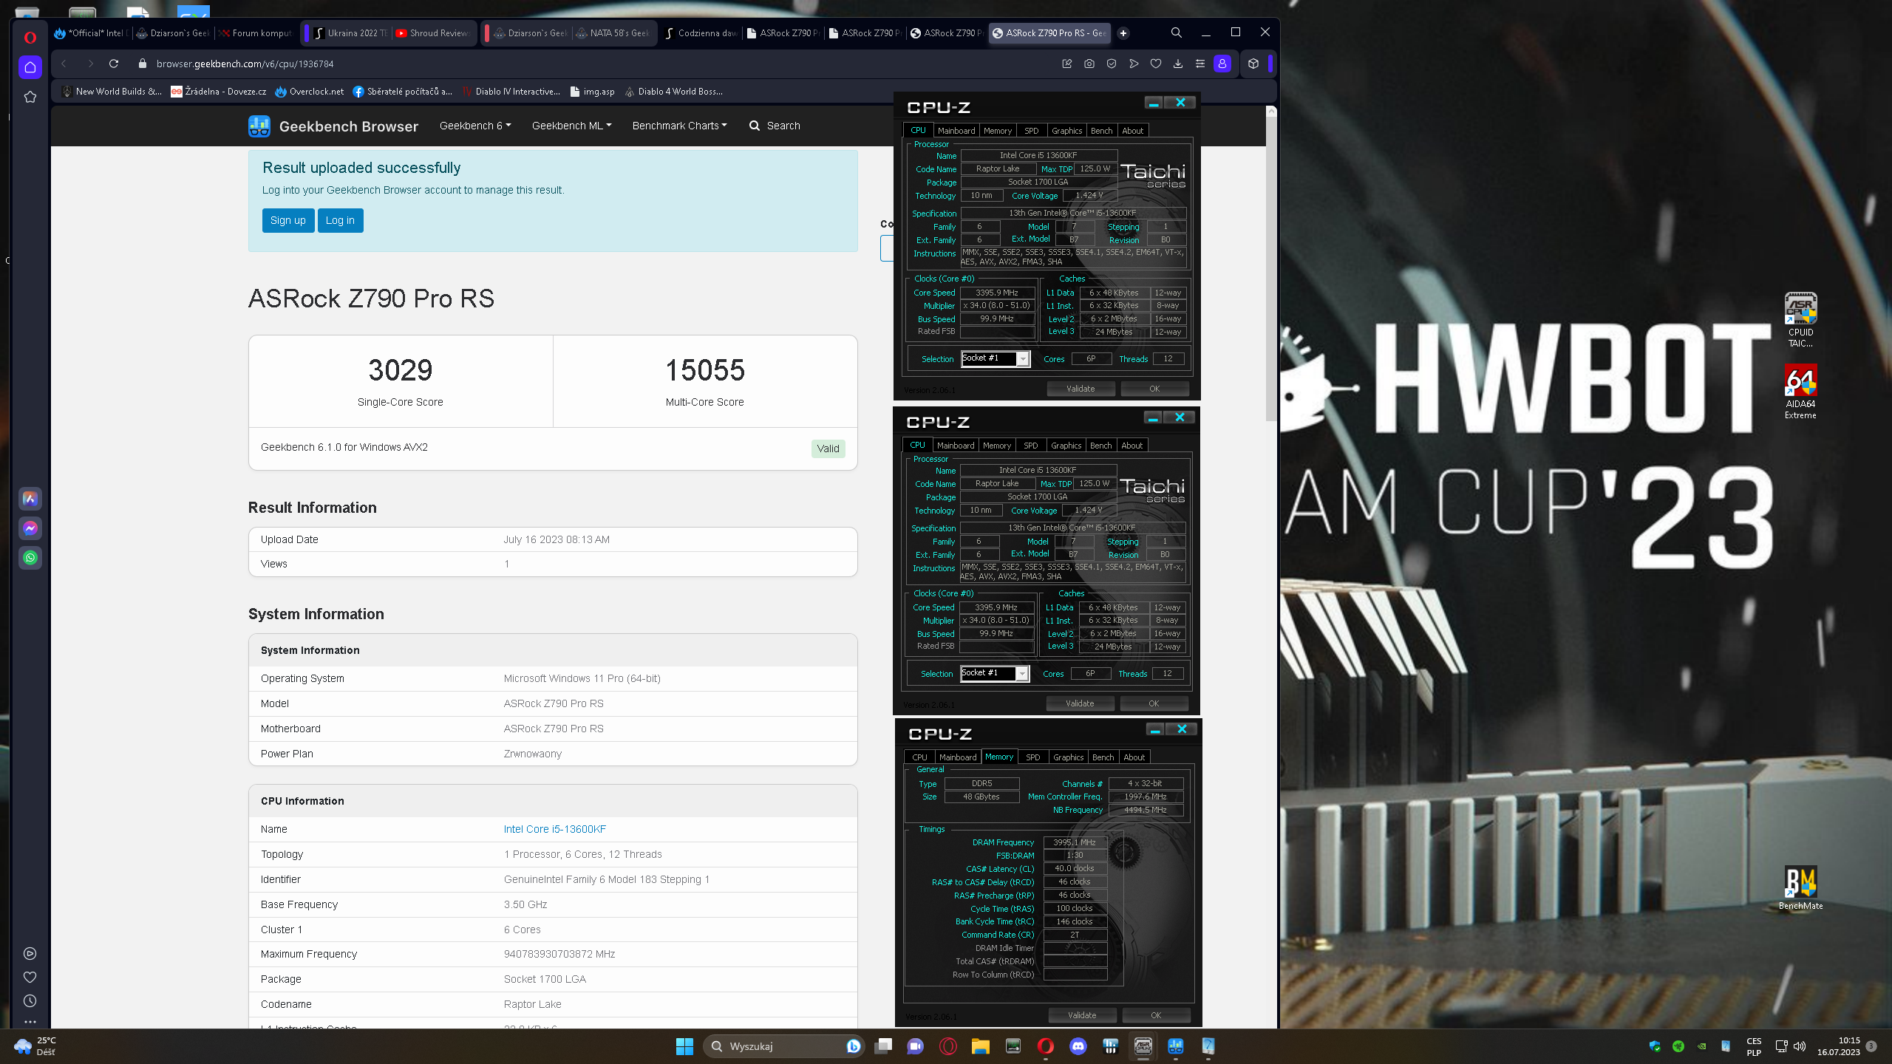
Task: Open Socket #1 selection in top CPU-Z
Action: tap(995, 358)
